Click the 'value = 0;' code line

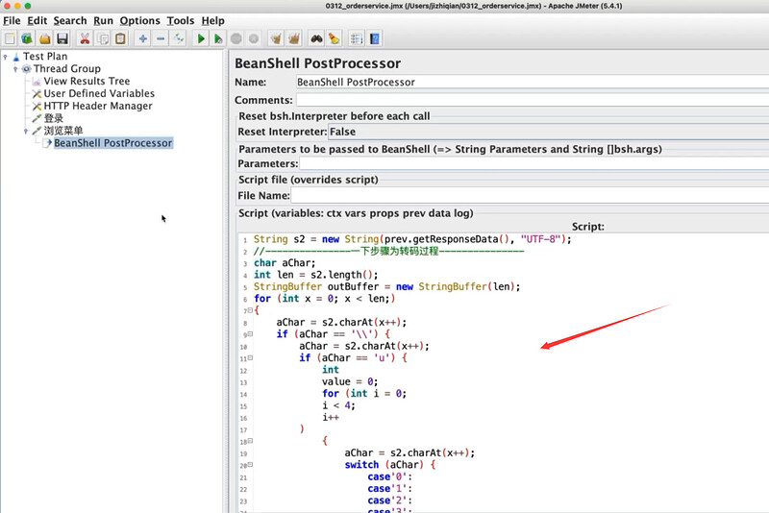pyautogui.click(x=350, y=381)
